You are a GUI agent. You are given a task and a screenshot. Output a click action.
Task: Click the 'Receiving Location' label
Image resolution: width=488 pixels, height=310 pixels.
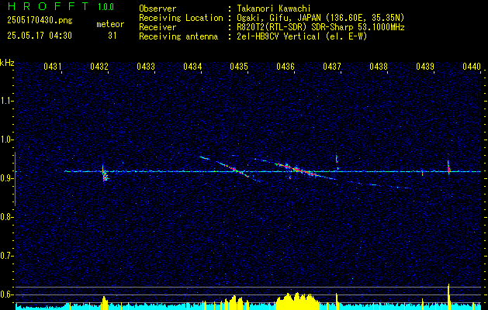coord(181,18)
